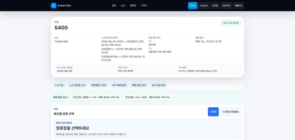Click the date 2026년 8월 18일
Viewport: 295px width, 140px height.
(x=65, y=71)
